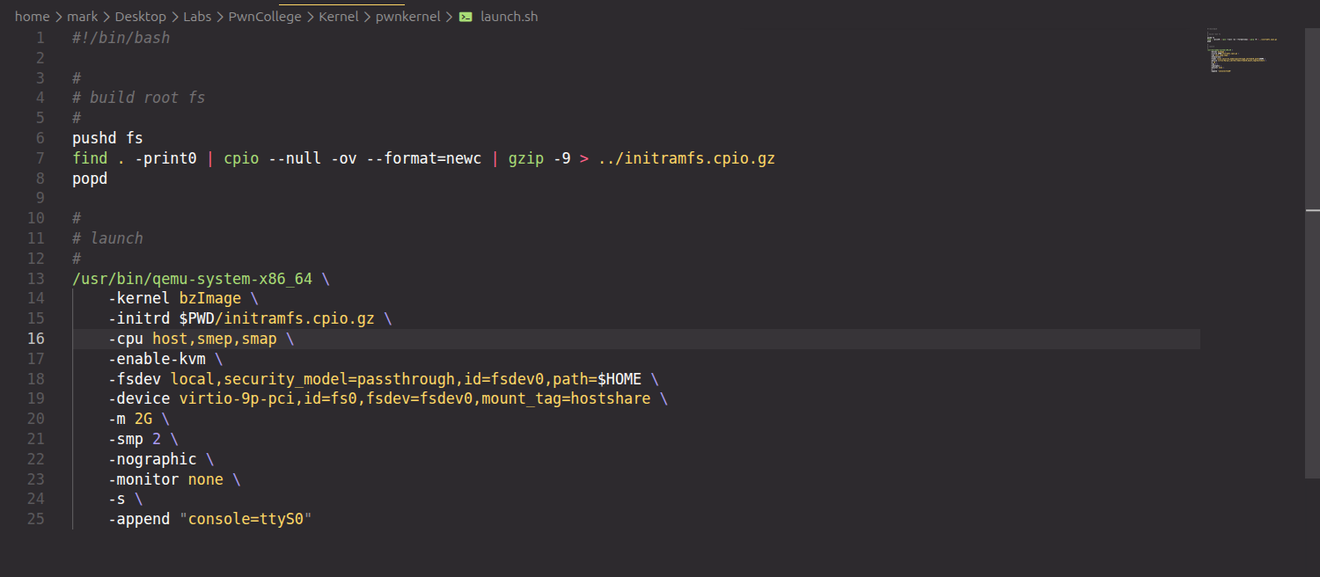The image size is (1320, 577).
Task: Expand the Desktop breadcrumb item
Action: [x=141, y=17]
